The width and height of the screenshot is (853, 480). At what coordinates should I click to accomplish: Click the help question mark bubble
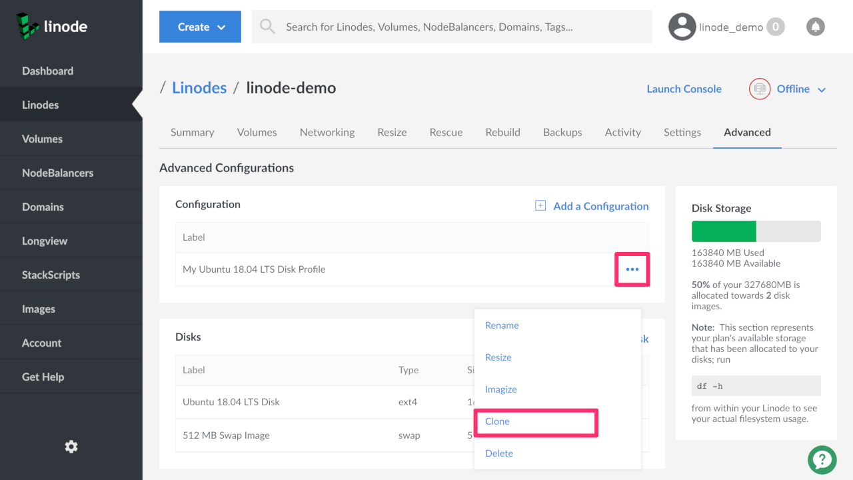click(822, 459)
